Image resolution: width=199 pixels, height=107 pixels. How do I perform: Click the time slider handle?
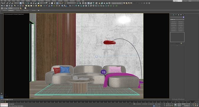coord(6,100)
